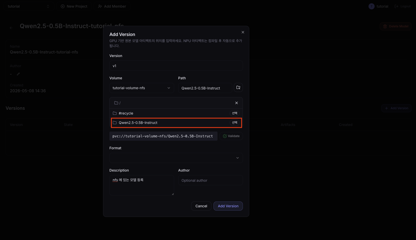Click the Created column header
The width and height of the screenshot is (416, 240).
click(x=346, y=125)
